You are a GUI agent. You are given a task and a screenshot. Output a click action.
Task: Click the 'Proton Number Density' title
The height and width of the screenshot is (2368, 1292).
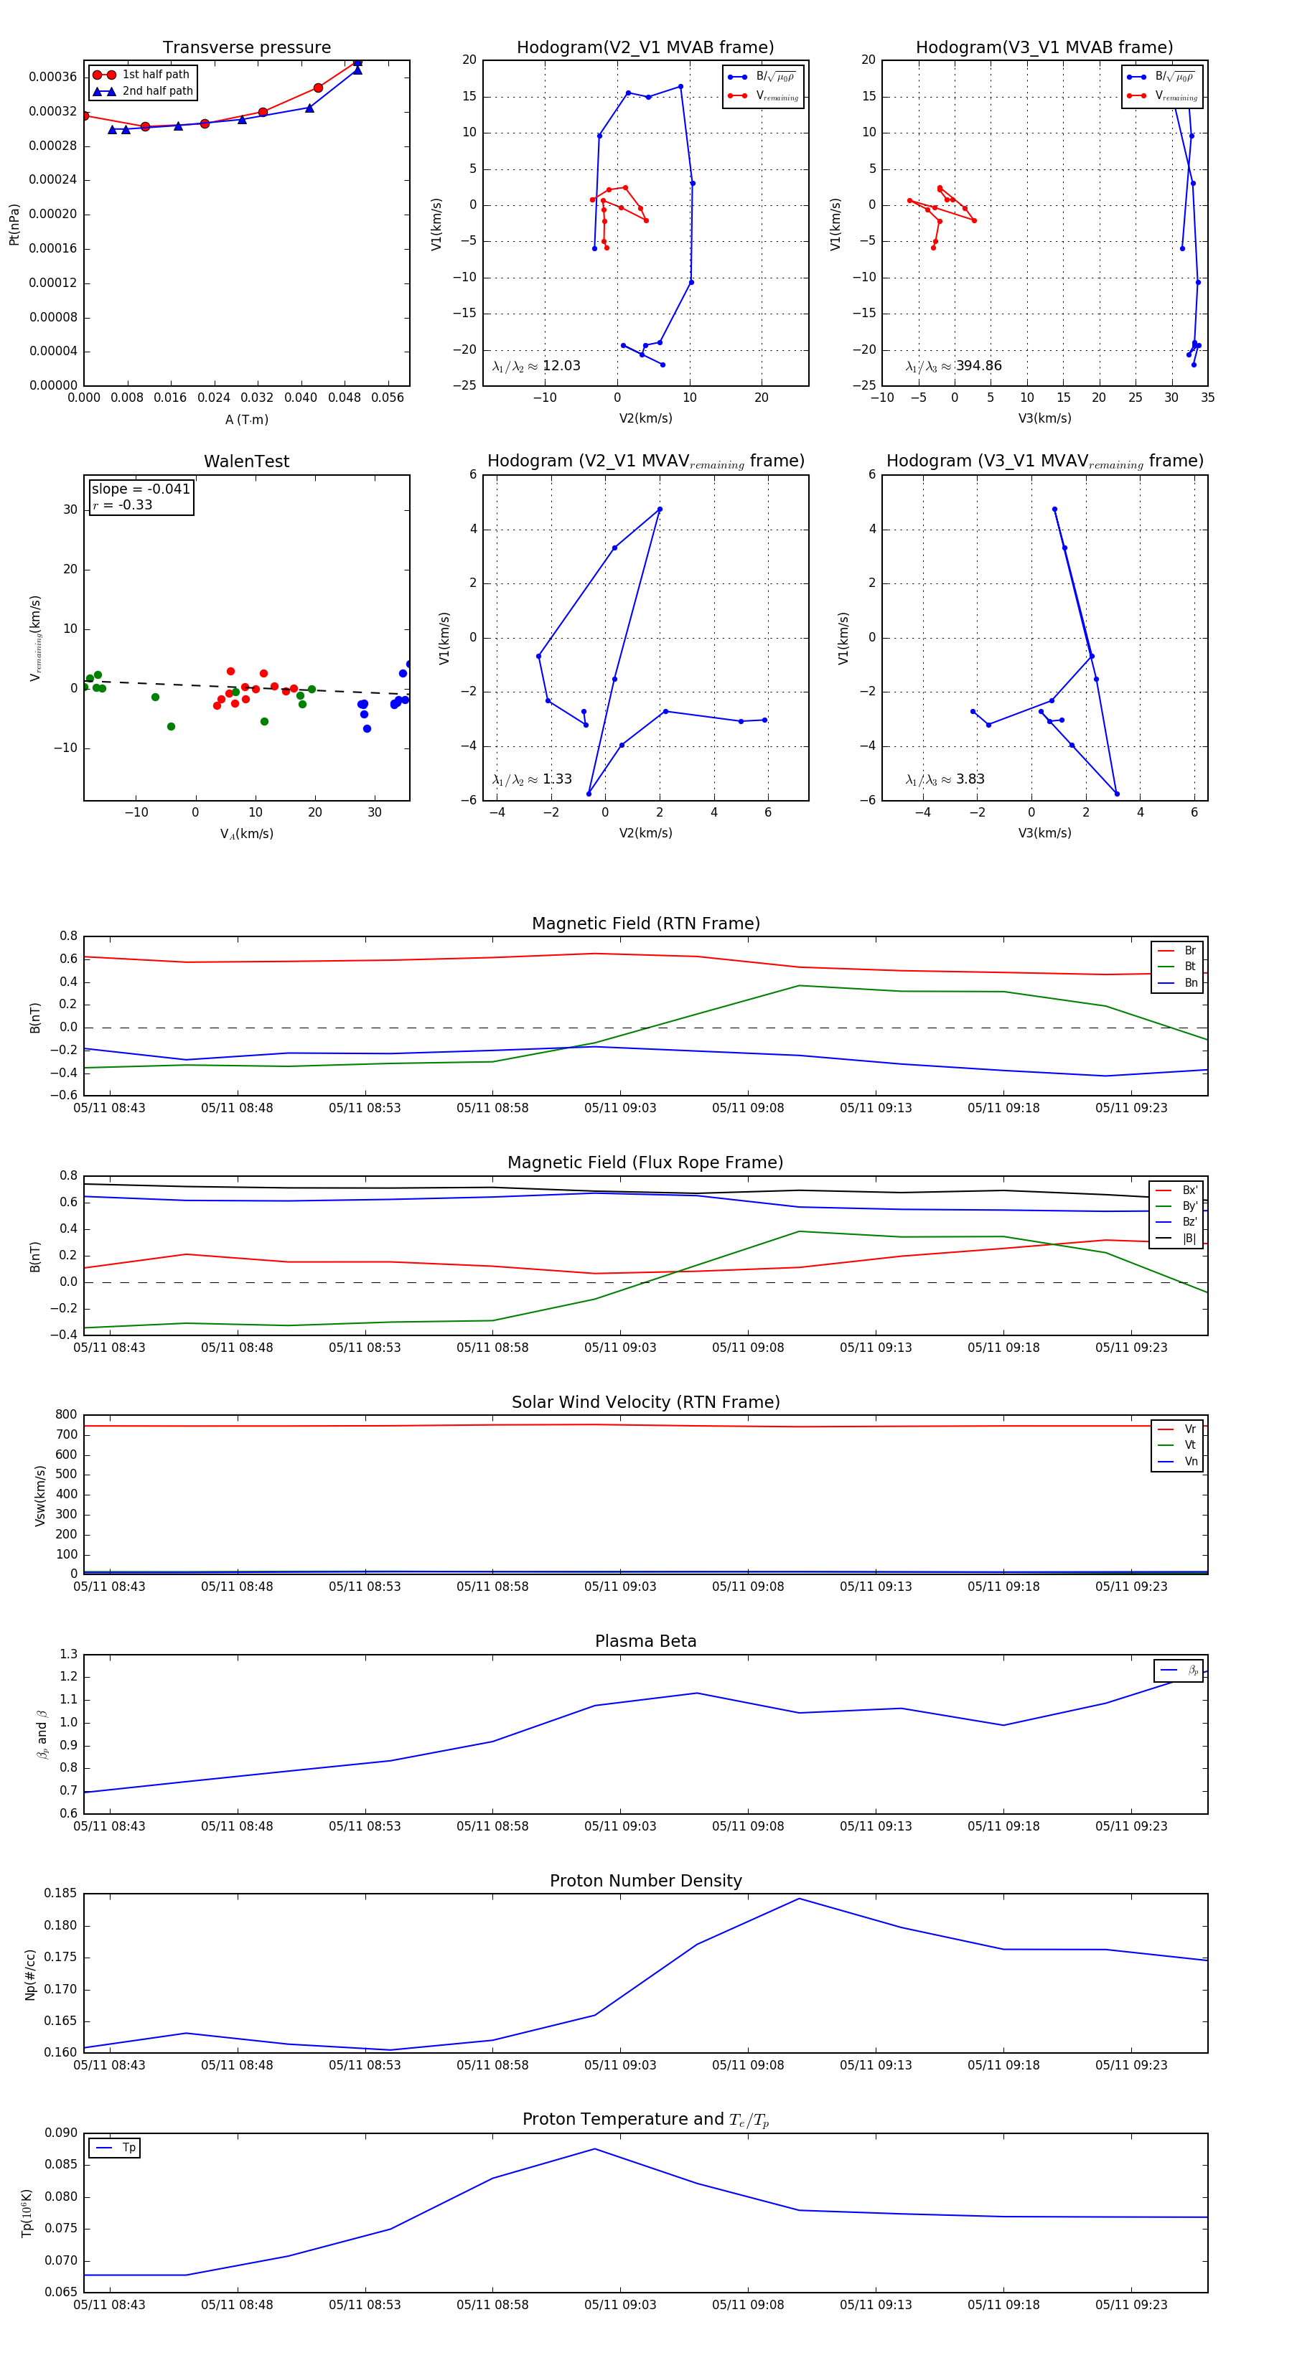click(x=645, y=1881)
